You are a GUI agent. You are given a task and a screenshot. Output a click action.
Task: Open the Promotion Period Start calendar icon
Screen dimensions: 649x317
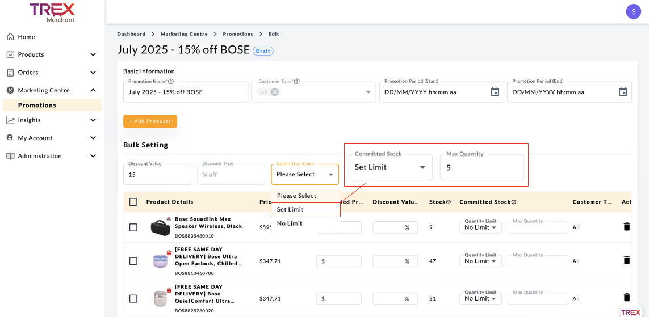click(495, 92)
